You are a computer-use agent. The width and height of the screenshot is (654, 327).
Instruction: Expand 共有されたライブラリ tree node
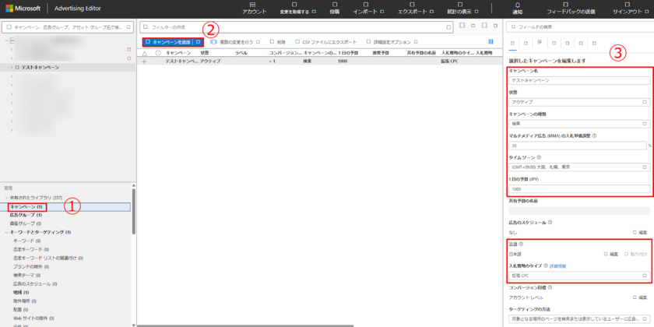[5, 198]
